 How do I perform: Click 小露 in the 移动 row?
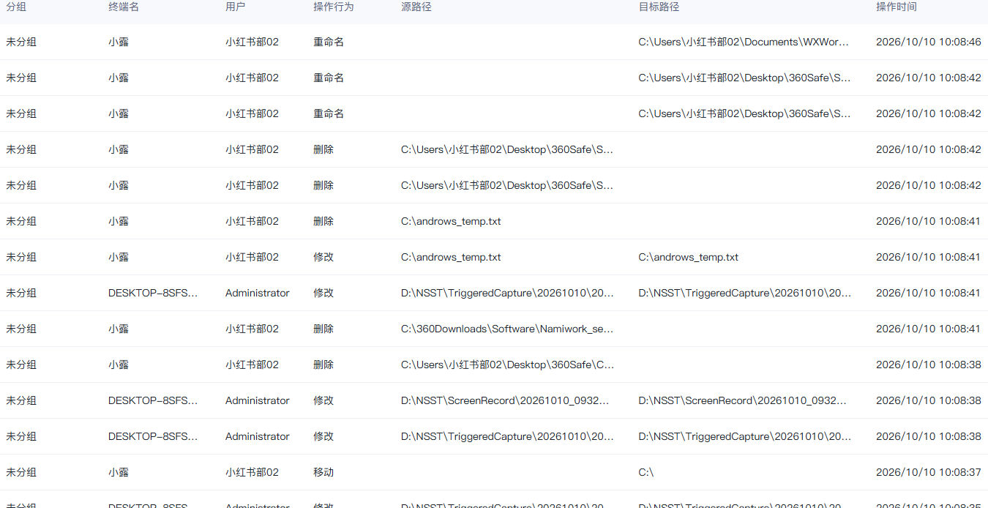[119, 472]
